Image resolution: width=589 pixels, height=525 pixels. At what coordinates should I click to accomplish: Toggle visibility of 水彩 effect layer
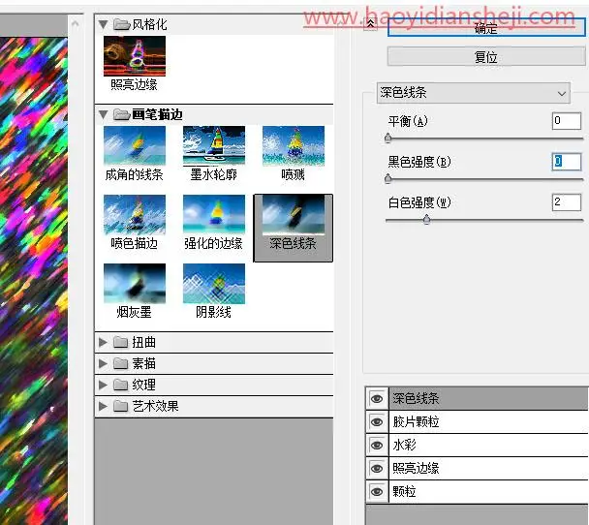377,446
